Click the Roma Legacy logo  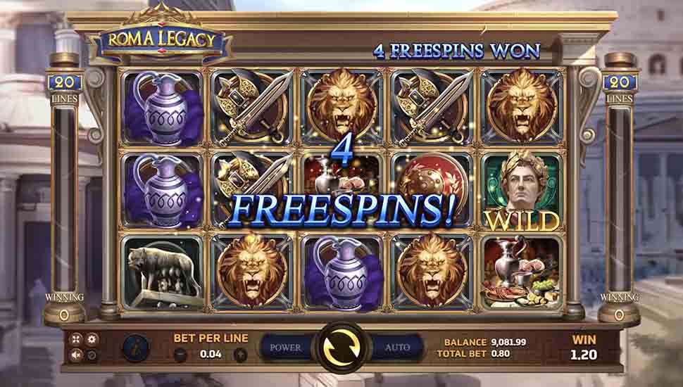coord(161,39)
